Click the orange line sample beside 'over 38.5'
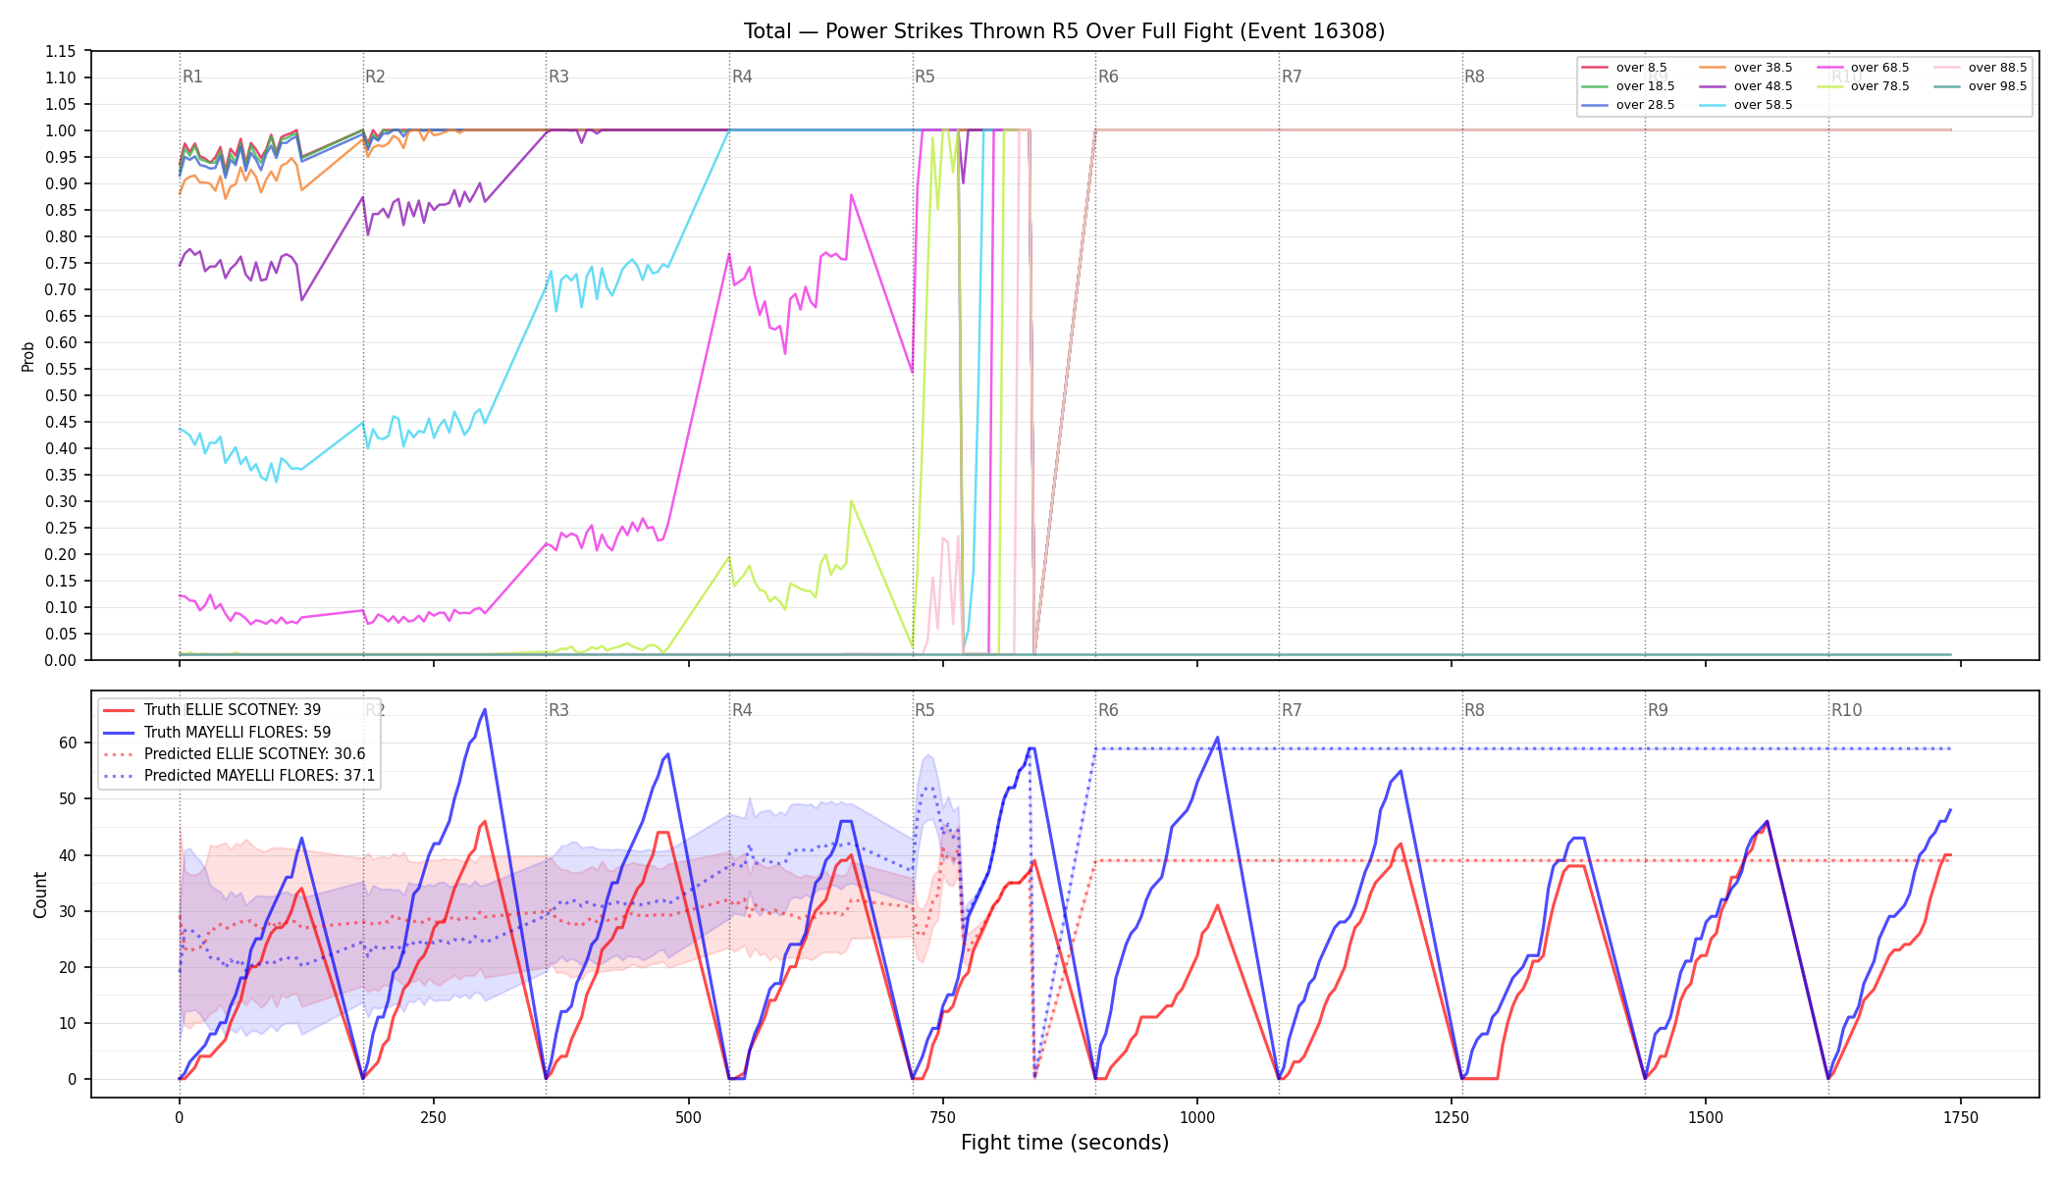Image resolution: width=2061 pixels, height=1177 pixels. pos(1713,68)
